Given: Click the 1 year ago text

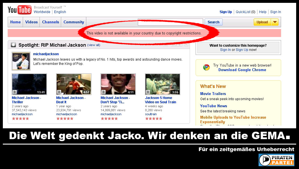Looking at the screenshot, I should (64, 106).
